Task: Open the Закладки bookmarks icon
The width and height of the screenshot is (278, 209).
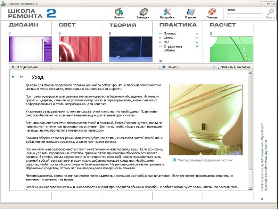Action: pos(143,12)
